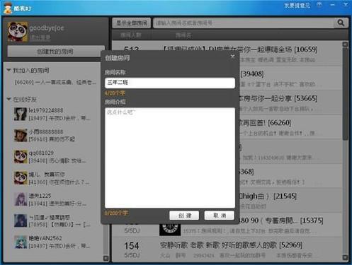This screenshot has width=352, height=265.
Task: Click avatar of qq081029
Action: [x=21, y=157]
